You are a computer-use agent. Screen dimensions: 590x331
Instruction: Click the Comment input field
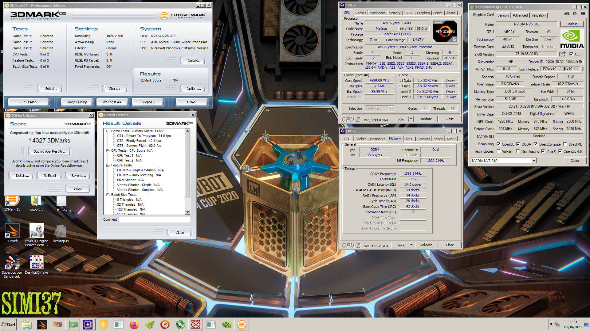coord(155,219)
